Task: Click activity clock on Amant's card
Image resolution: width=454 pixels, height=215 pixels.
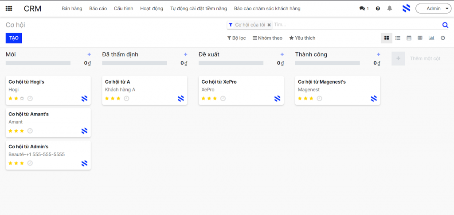Action: (x=30, y=131)
